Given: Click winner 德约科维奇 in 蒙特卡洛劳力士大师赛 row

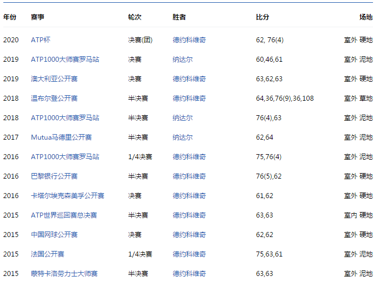Looking at the screenshot, I should pos(190,274).
